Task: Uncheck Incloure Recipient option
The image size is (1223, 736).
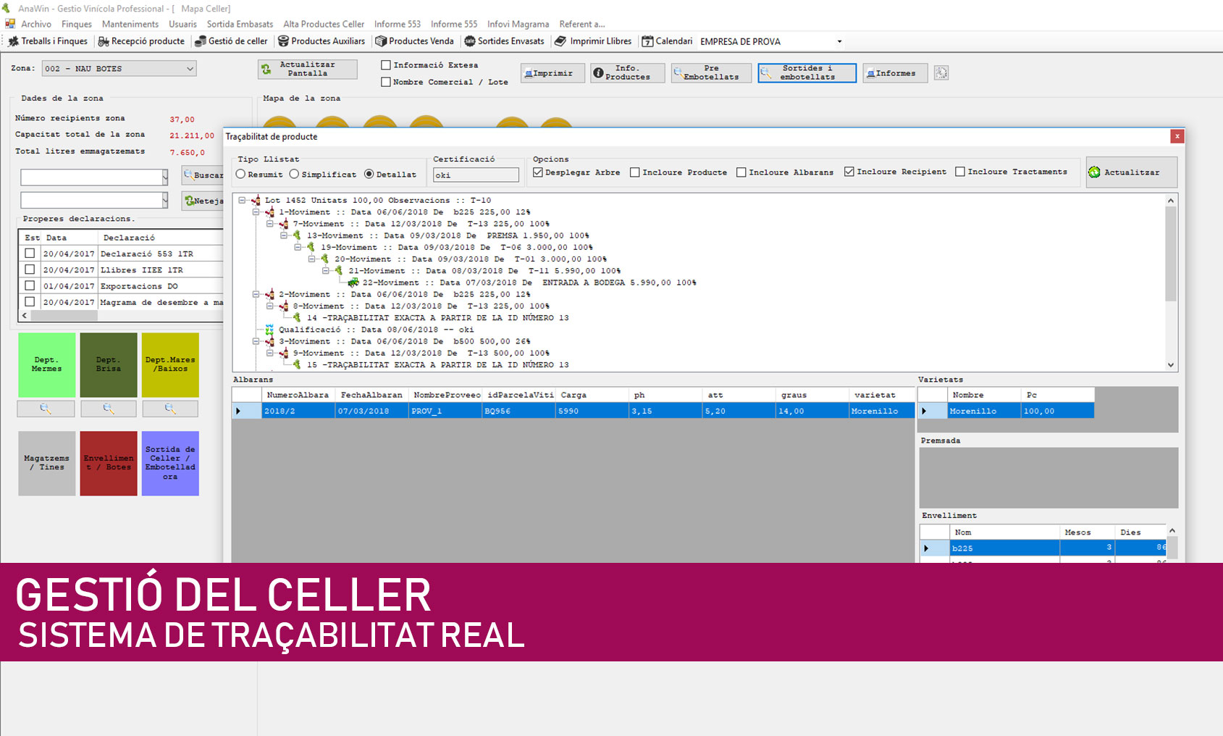Action: pos(849,172)
